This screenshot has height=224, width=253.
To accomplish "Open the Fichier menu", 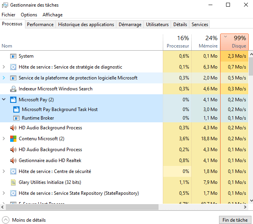I will tap(8, 15).
